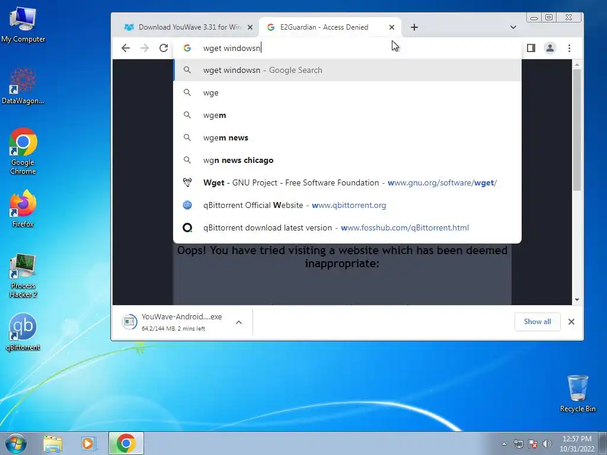Choose the 'wge' search suggestion

(347, 92)
